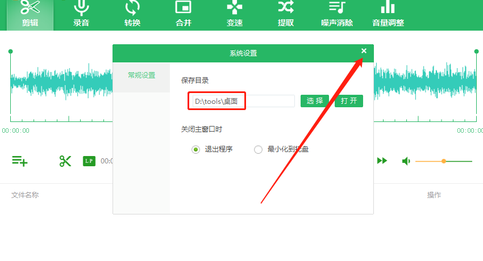Select the 剪辑 (cut) tool in top toolbar

[x=30, y=14]
